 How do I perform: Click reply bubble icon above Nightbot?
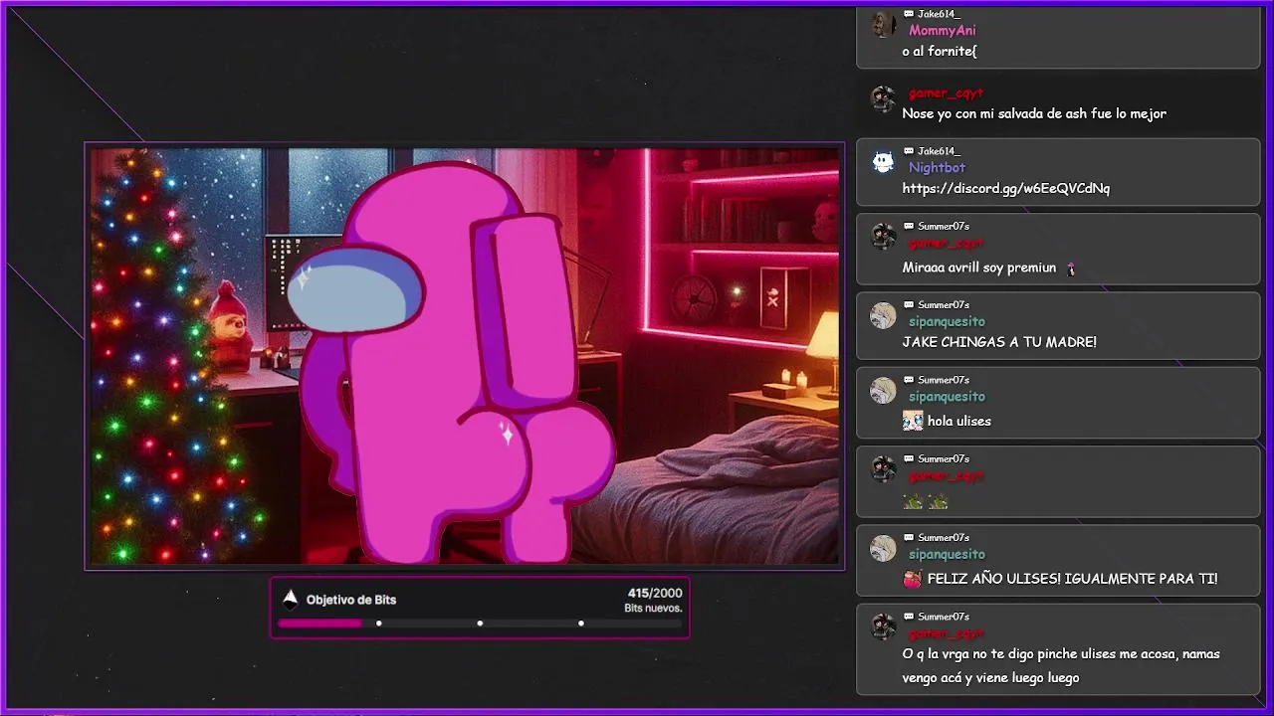[909, 151]
